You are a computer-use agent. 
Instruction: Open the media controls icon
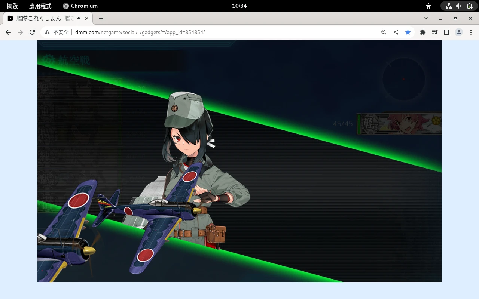click(434, 32)
